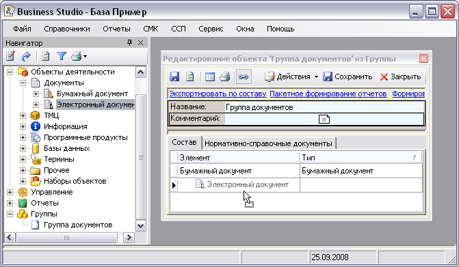The height and width of the screenshot is (267, 459).
Task: Toggle the chain link icon in editing toolbar
Action: tap(244, 77)
